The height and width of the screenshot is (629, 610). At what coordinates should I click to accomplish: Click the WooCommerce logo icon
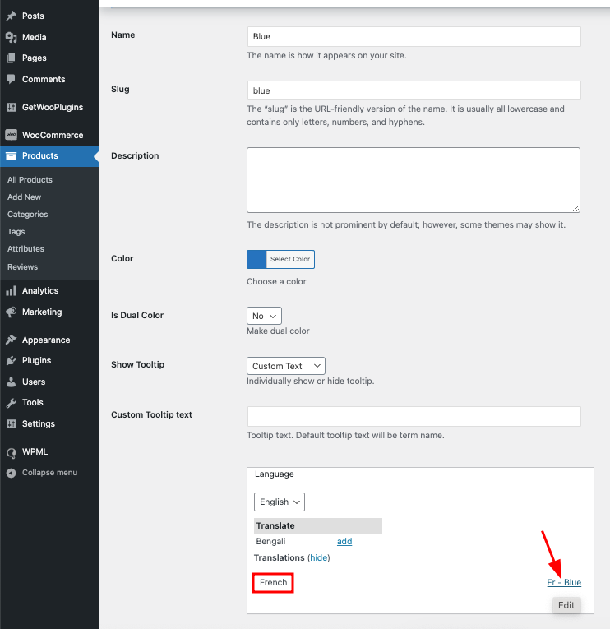(x=12, y=135)
